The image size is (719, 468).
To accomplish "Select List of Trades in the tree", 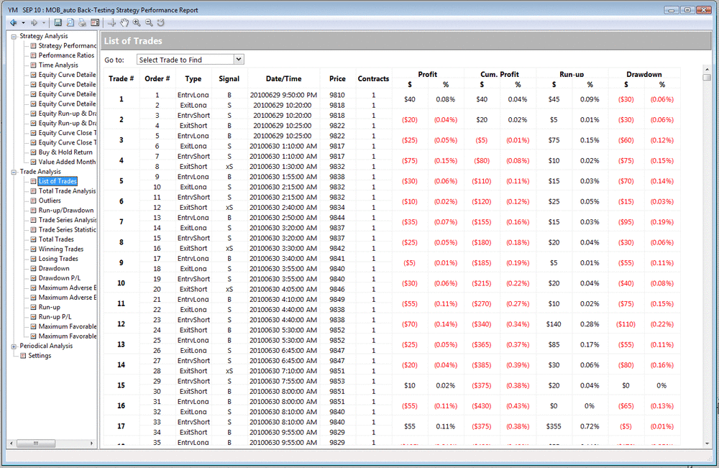I will pos(58,181).
